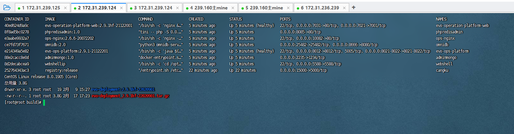
Task: Click ports 0.0.0.0:2235->1234/tcp
Action: pos(303,58)
